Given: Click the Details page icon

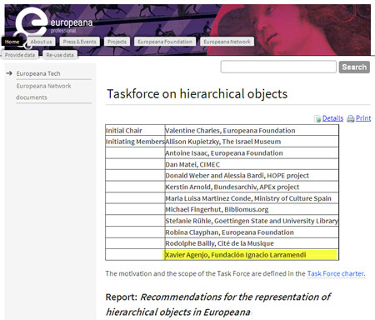Looking at the screenshot, I should click(317, 119).
